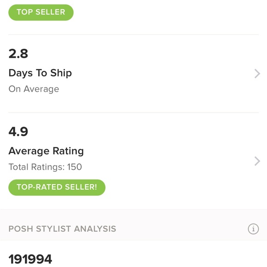Open Total Ratings: 150 text
267x267 pixels.
pos(45,167)
